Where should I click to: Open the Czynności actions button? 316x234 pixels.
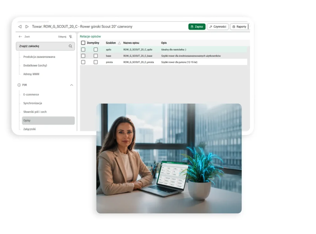(218, 27)
